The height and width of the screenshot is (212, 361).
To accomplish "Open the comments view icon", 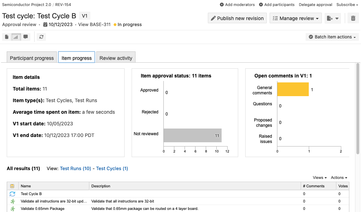I will click(x=25, y=37).
